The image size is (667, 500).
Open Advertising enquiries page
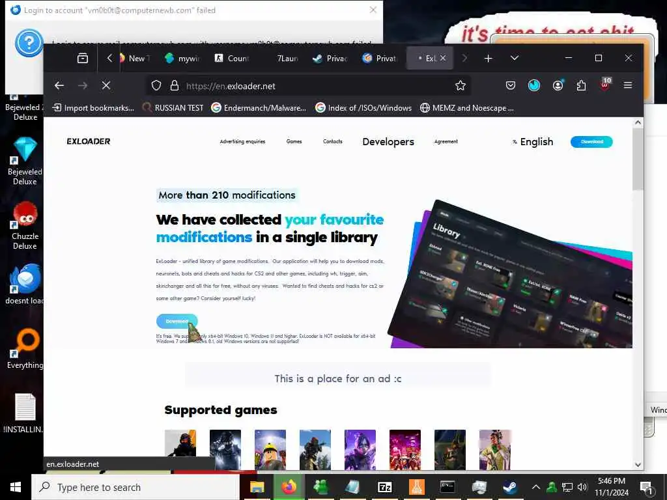coord(242,141)
